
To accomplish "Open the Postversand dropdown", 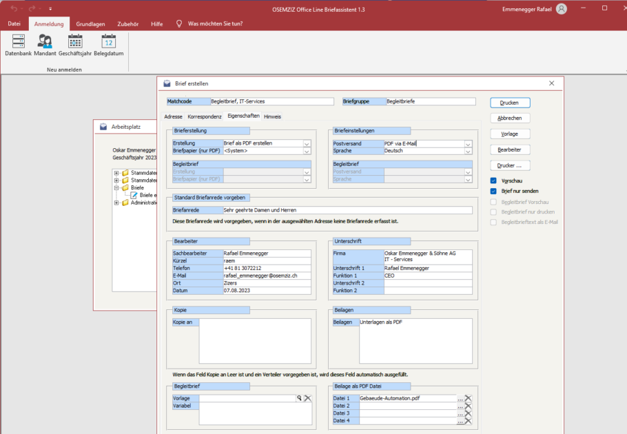I will [468, 144].
